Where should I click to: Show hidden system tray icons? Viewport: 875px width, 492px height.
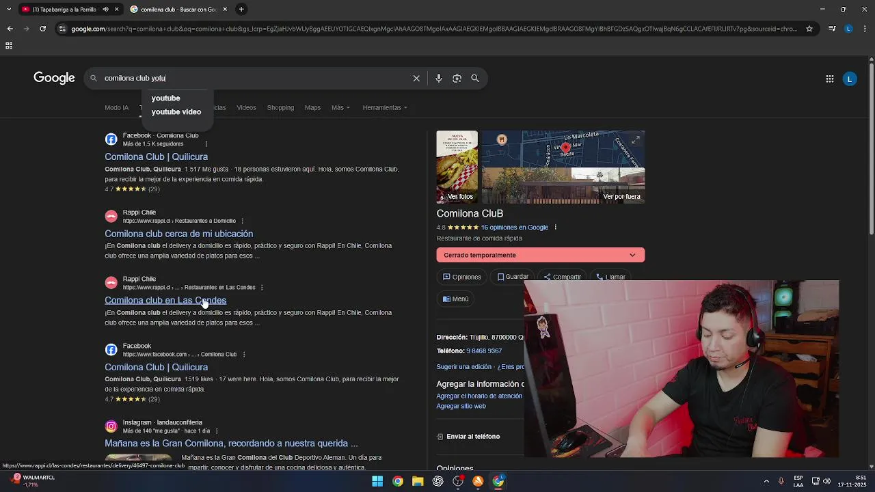(x=766, y=481)
